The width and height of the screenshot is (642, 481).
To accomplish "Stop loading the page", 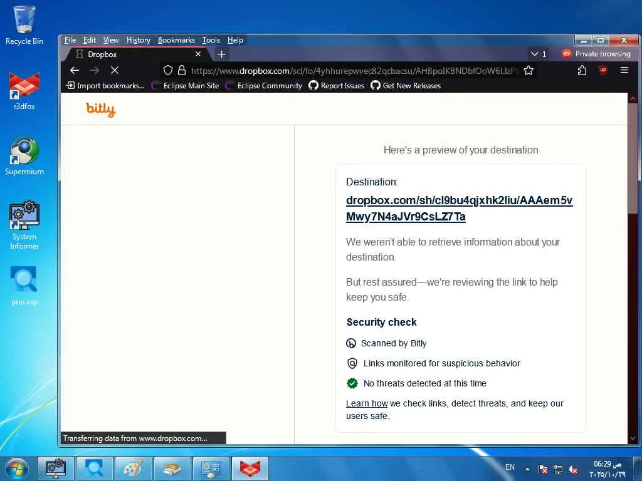I will [x=115, y=70].
